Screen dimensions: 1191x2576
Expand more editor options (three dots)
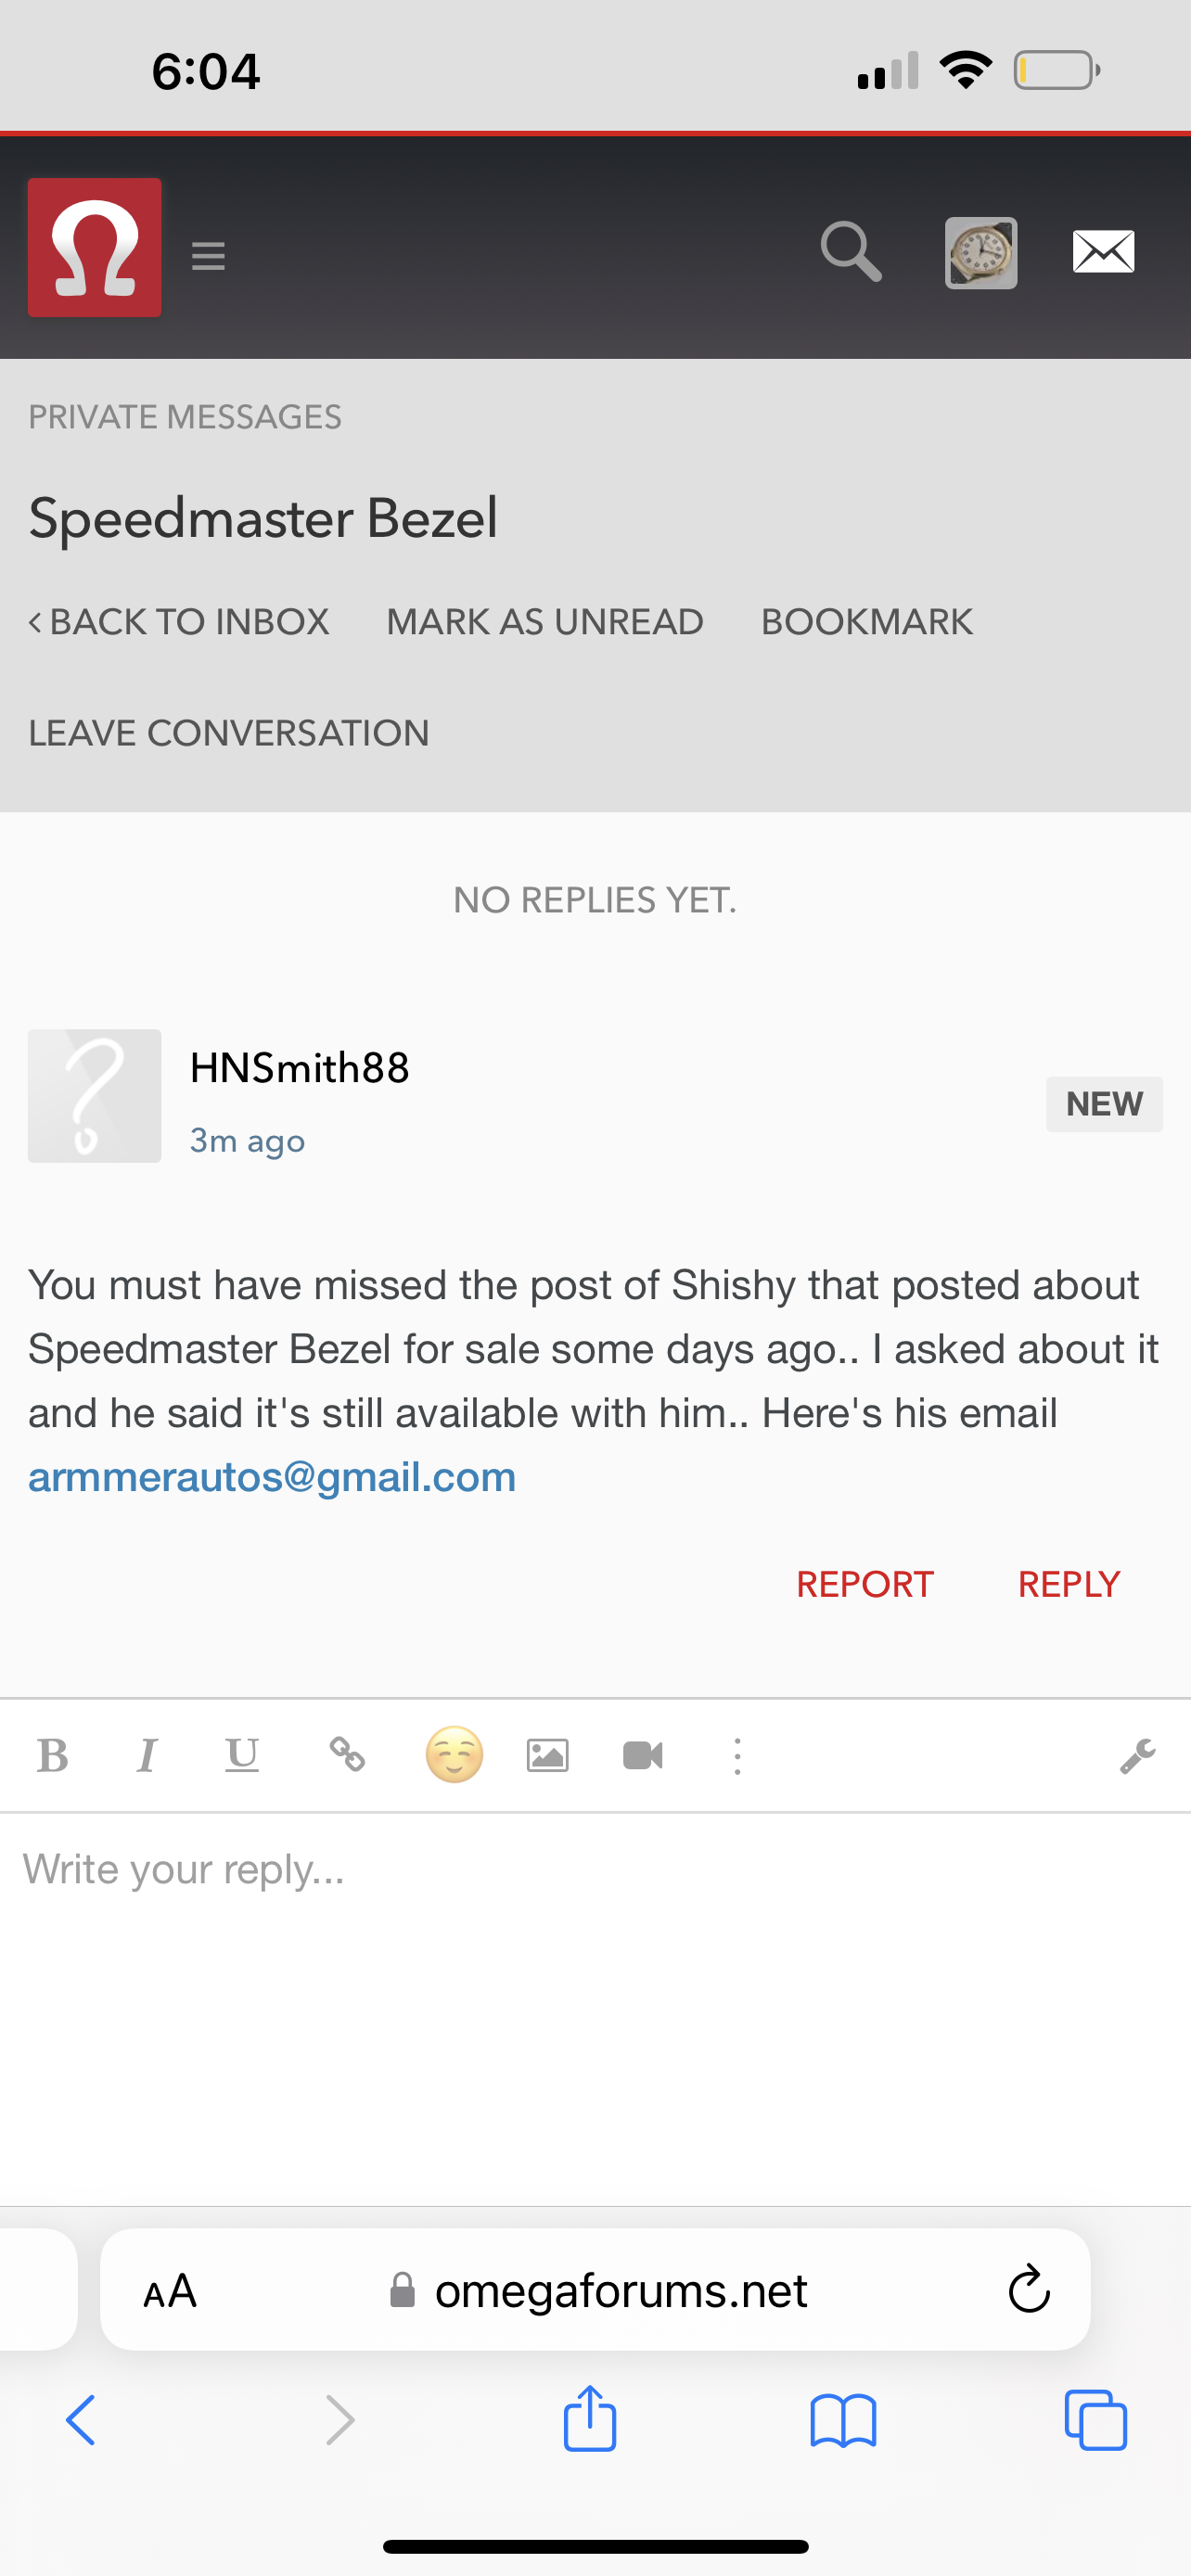737,1756
